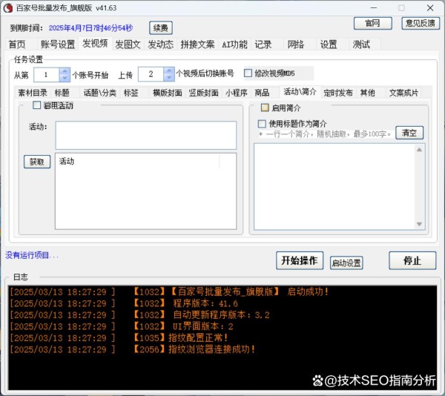Open the 素材目录 sub-tab

33,93
